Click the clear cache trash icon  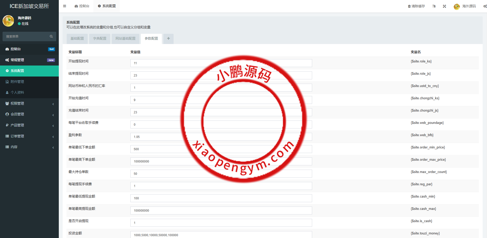pos(409,6)
